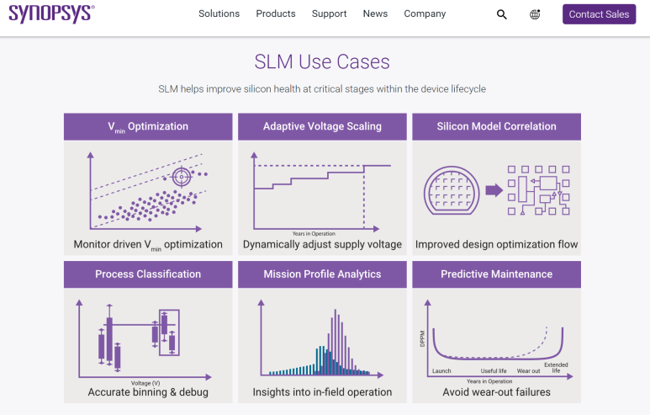Open the Company menu
Screen dimensions: 650x415
coord(425,13)
